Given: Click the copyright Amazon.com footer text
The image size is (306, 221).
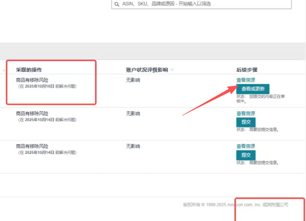Looking at the screenshot, I should click(236, 205).
